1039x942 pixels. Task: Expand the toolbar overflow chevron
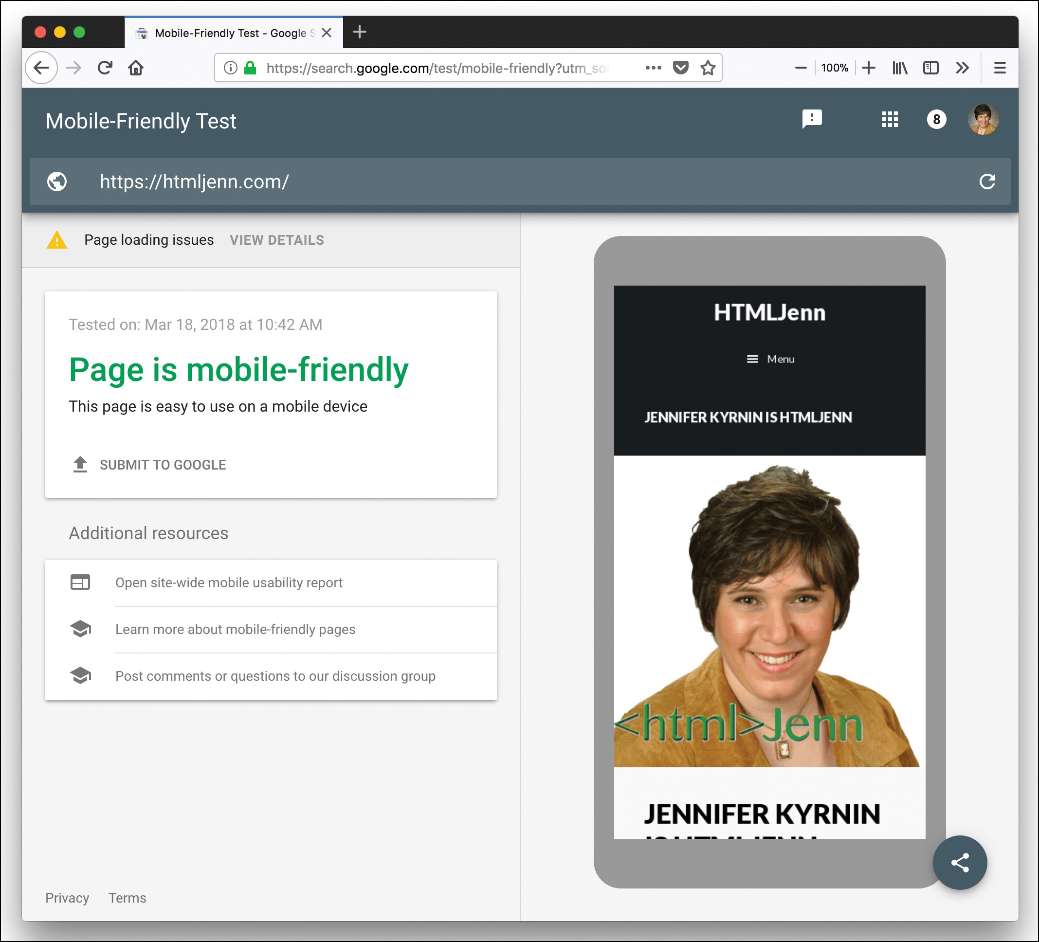(962, 67)
